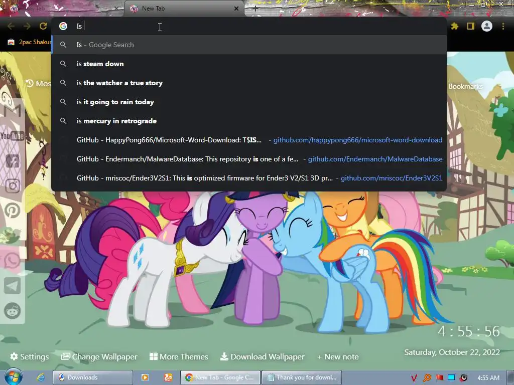Click the Saturday, October 22, 2022 date

point(452,352)
